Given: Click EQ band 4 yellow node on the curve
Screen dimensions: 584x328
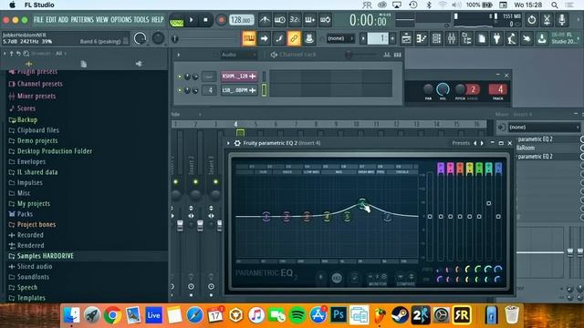Looking at the screenshot, I should tap(327, 216).
